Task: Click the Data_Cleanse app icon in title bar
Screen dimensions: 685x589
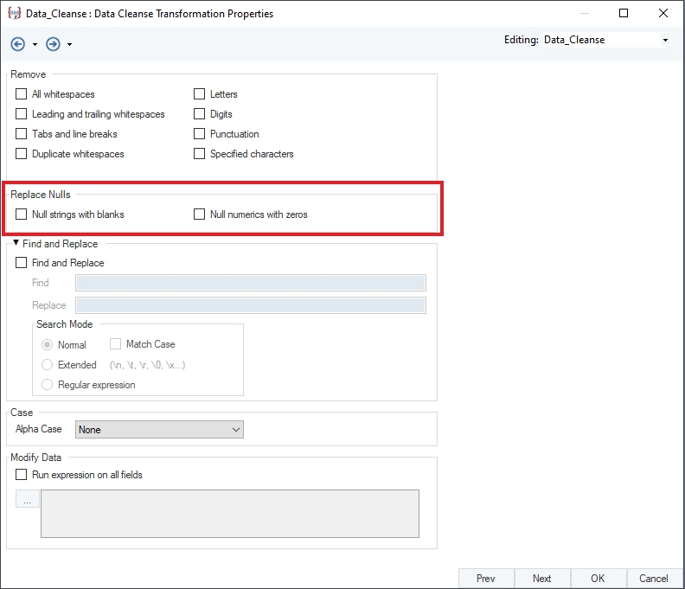Action: pos(14,14)
